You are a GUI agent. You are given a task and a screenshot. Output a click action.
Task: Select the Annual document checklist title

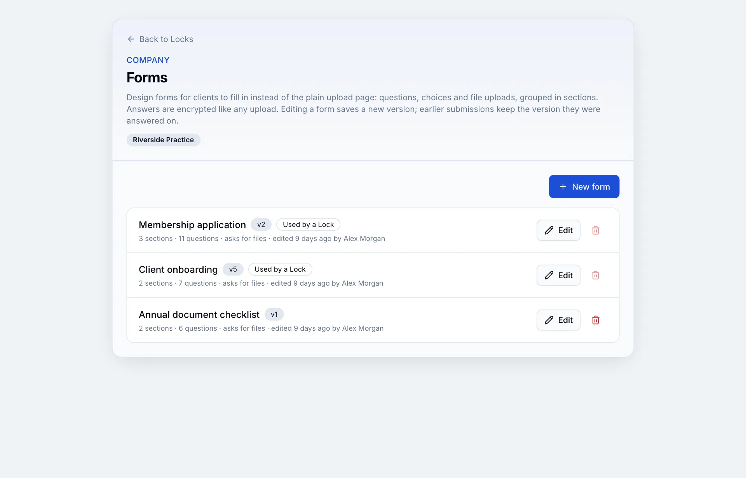coord(199,314)
